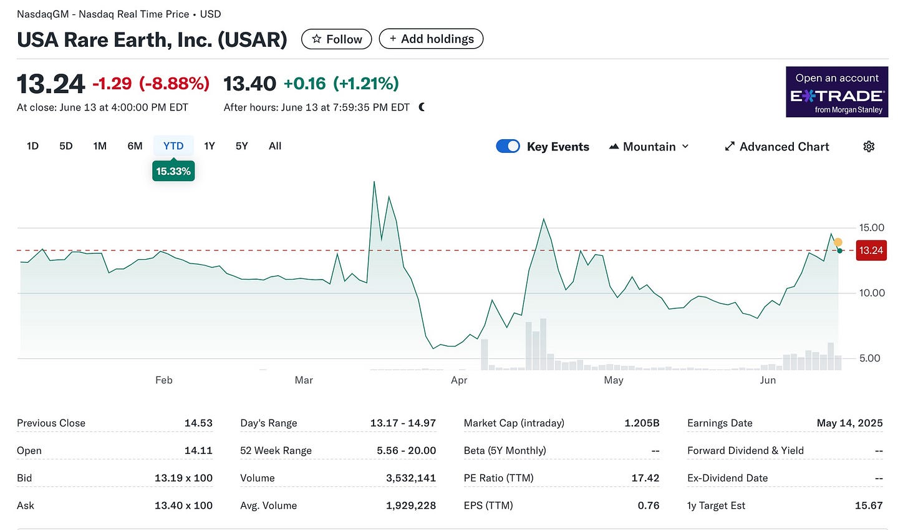This screenshot has width=908, height=530.
Task: Select the 1M time range
Action: (100, 145)
